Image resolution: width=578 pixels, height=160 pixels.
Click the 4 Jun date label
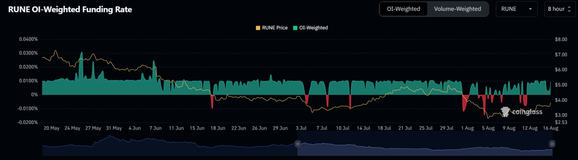[135, 128]
